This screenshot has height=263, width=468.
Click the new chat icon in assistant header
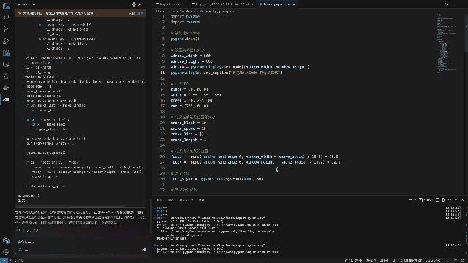pos(134,4)
